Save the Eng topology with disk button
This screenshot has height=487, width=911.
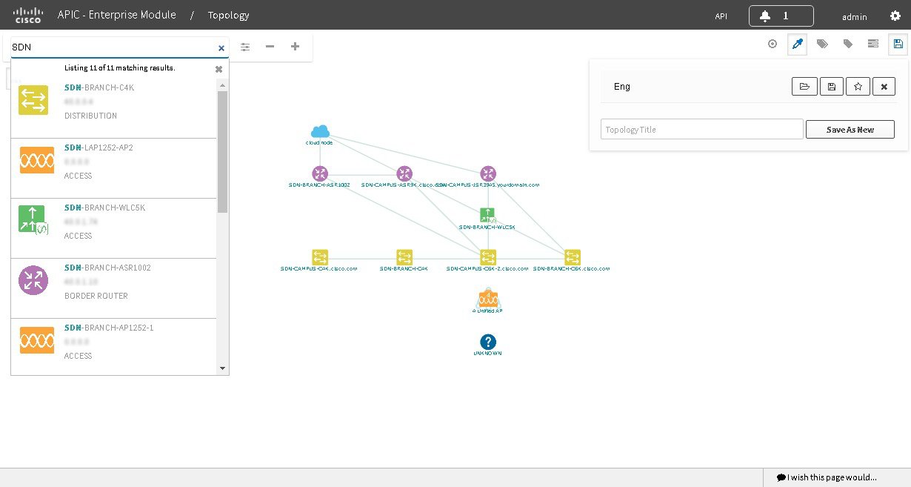coord(831,87)
